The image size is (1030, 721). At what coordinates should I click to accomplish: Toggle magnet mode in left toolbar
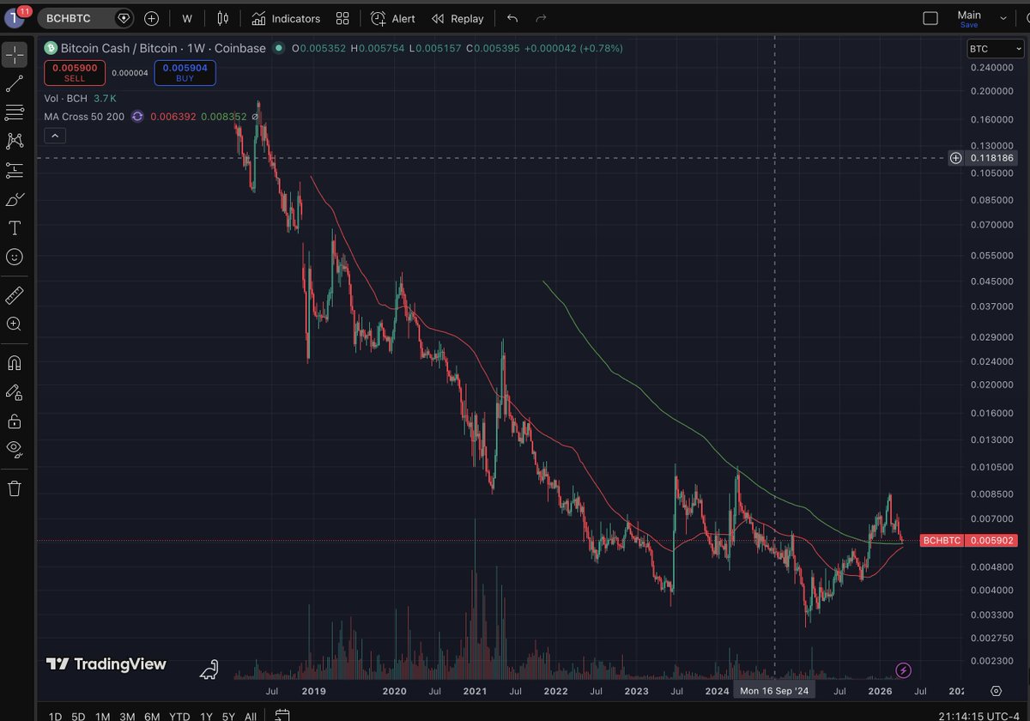click(x=15, y=363)
